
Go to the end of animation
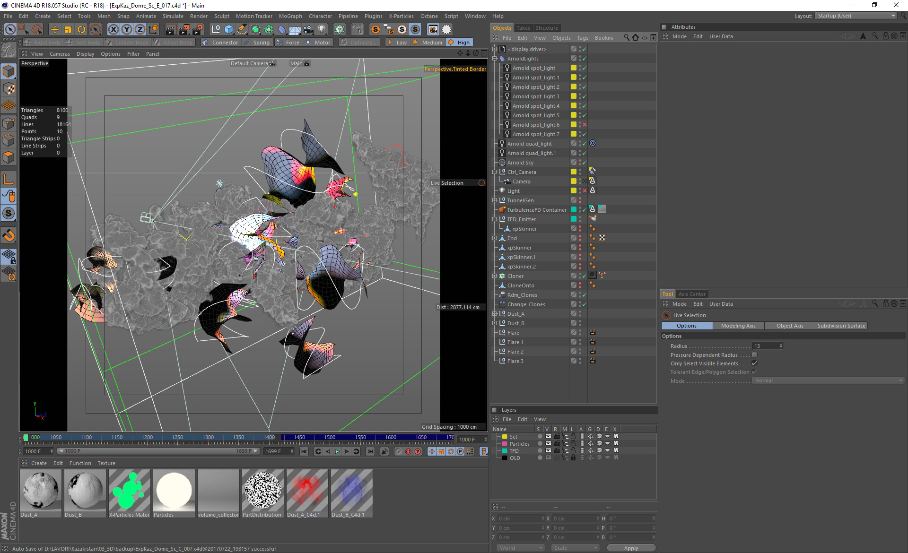(370, 451)
